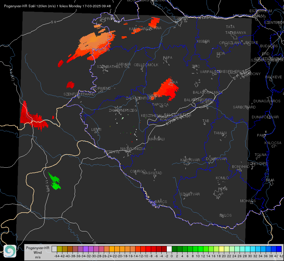Viewport: 284px width, 261px height.
Task: Click the TAB city label
Action: 206,121
